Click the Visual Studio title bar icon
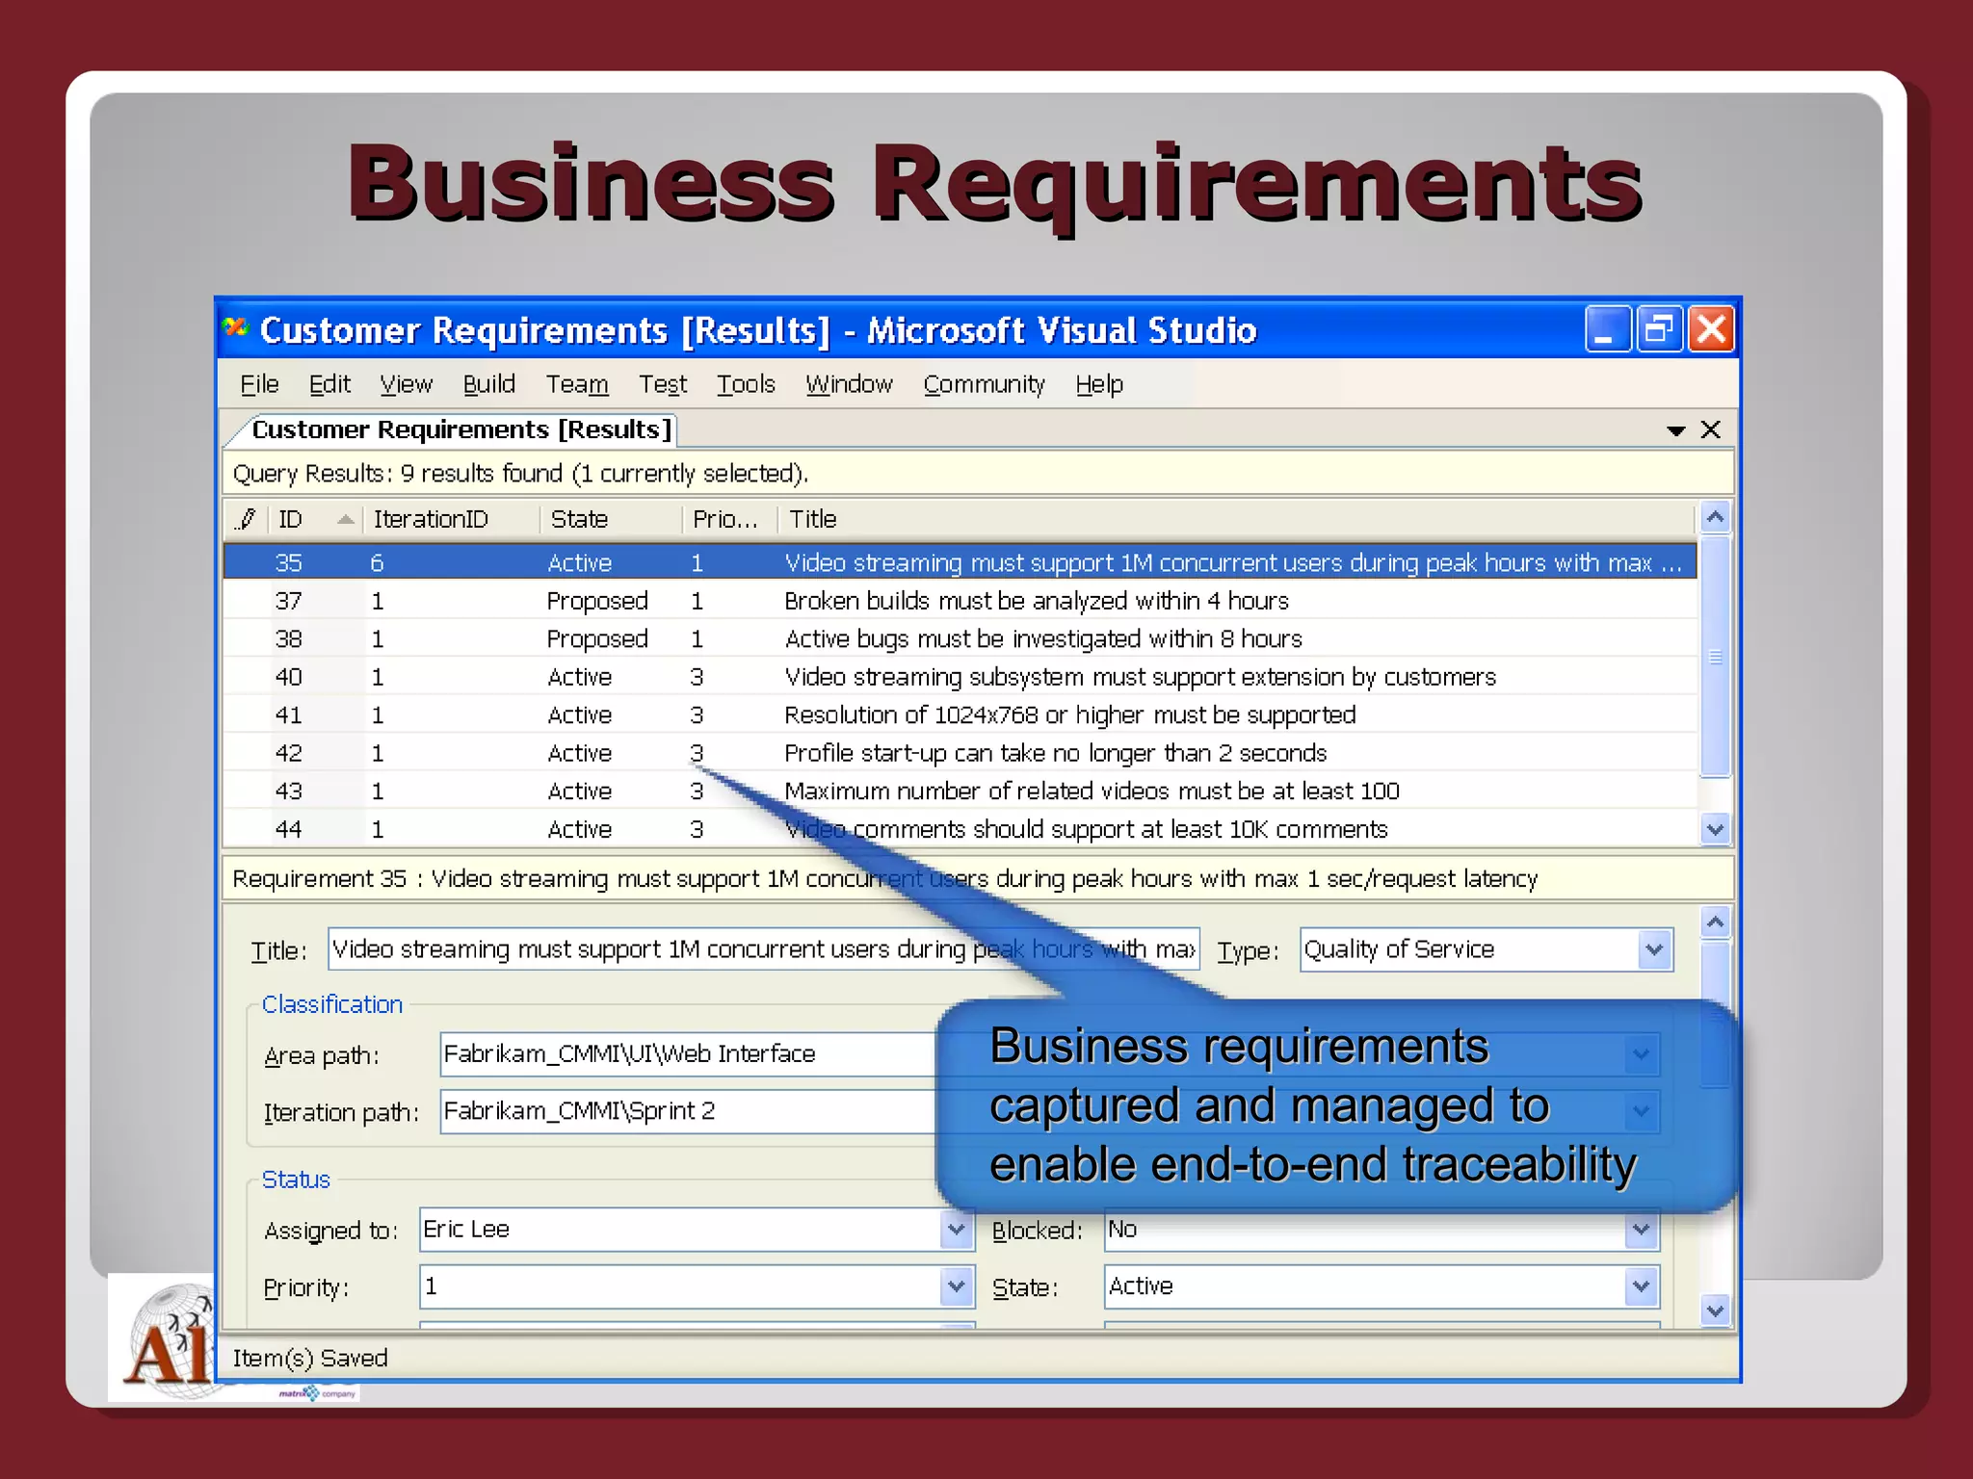Image resolution: width=1973 pixels, height=1479 pixels. click(x=236, y=328)
